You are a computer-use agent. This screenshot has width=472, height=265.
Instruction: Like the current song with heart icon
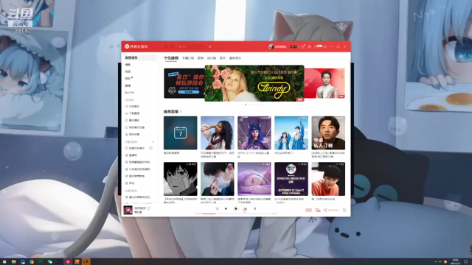[149, 208]
